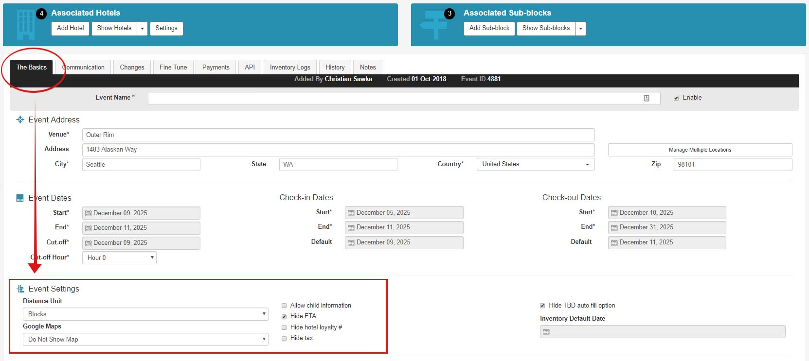Open the API tab
This screenshot has width=809, height=361.
250,67
